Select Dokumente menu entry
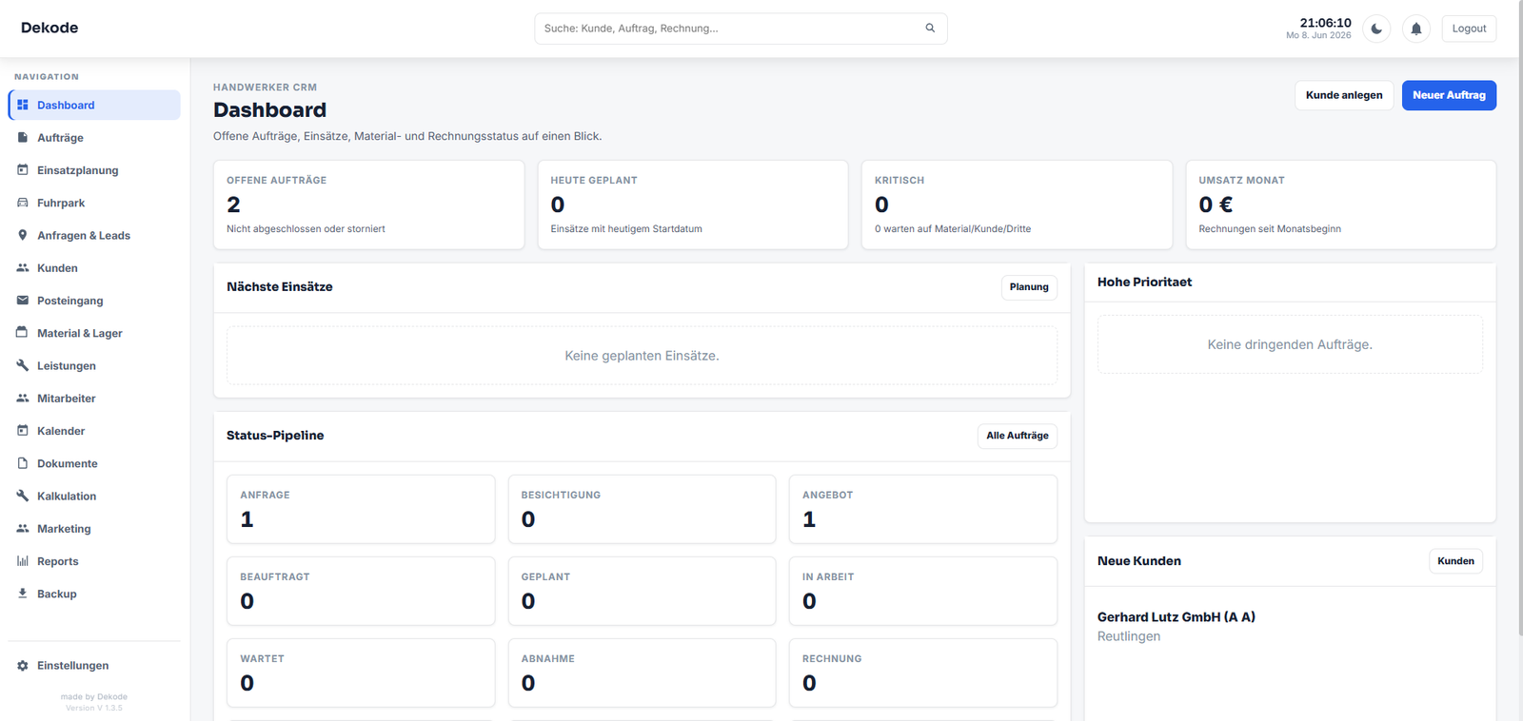Image resolution: width=1523 pixels, height=721 pixels. pos(94,463)
